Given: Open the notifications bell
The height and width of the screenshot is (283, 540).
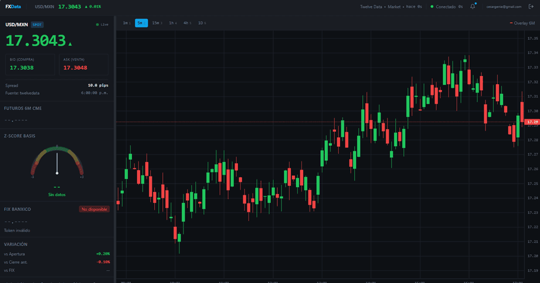Looking at the screenshot, I should 473,6.
